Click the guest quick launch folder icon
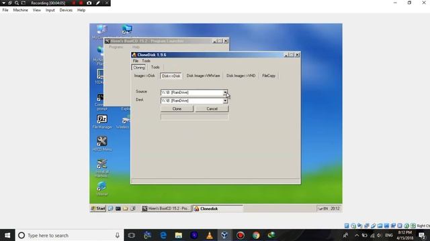430x241 pixels. [126, 208]
